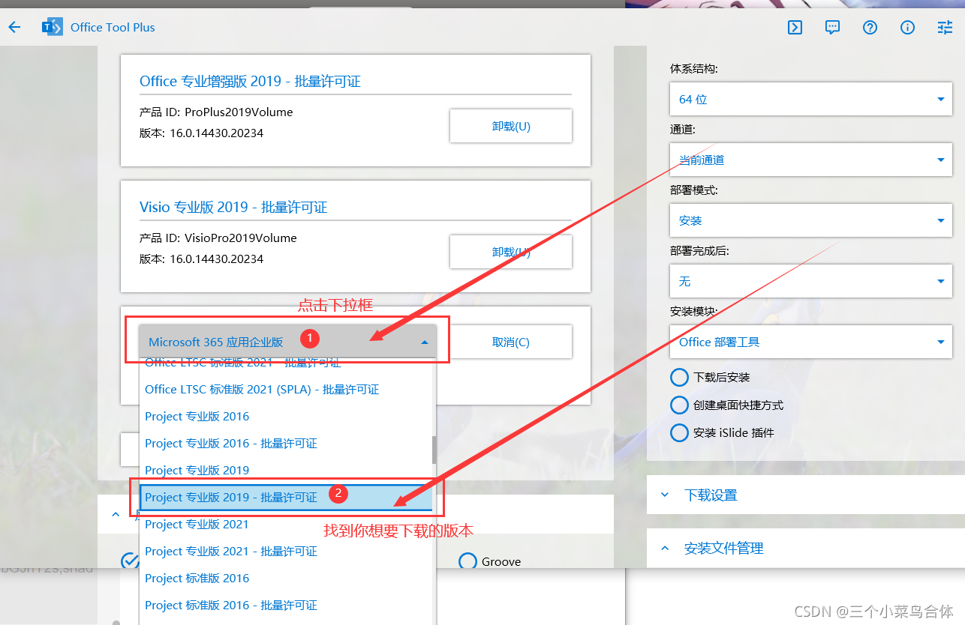Open help via the question mark icon
The image size is (965, 625).
pos(870,27)
